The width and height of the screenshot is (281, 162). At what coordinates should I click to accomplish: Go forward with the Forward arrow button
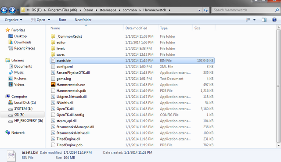(x=12, y=10)
